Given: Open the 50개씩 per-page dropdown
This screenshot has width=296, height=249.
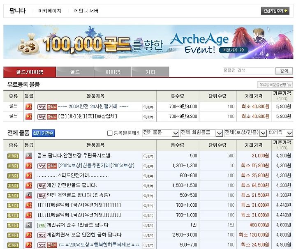Looking at the screenshot, I should point(280,133).
